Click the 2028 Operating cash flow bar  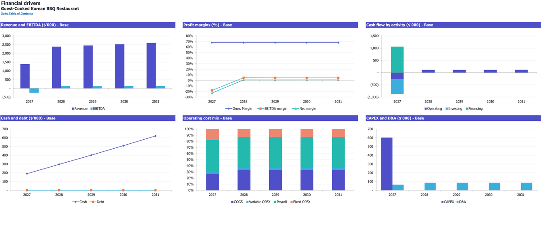click(428, 71)
